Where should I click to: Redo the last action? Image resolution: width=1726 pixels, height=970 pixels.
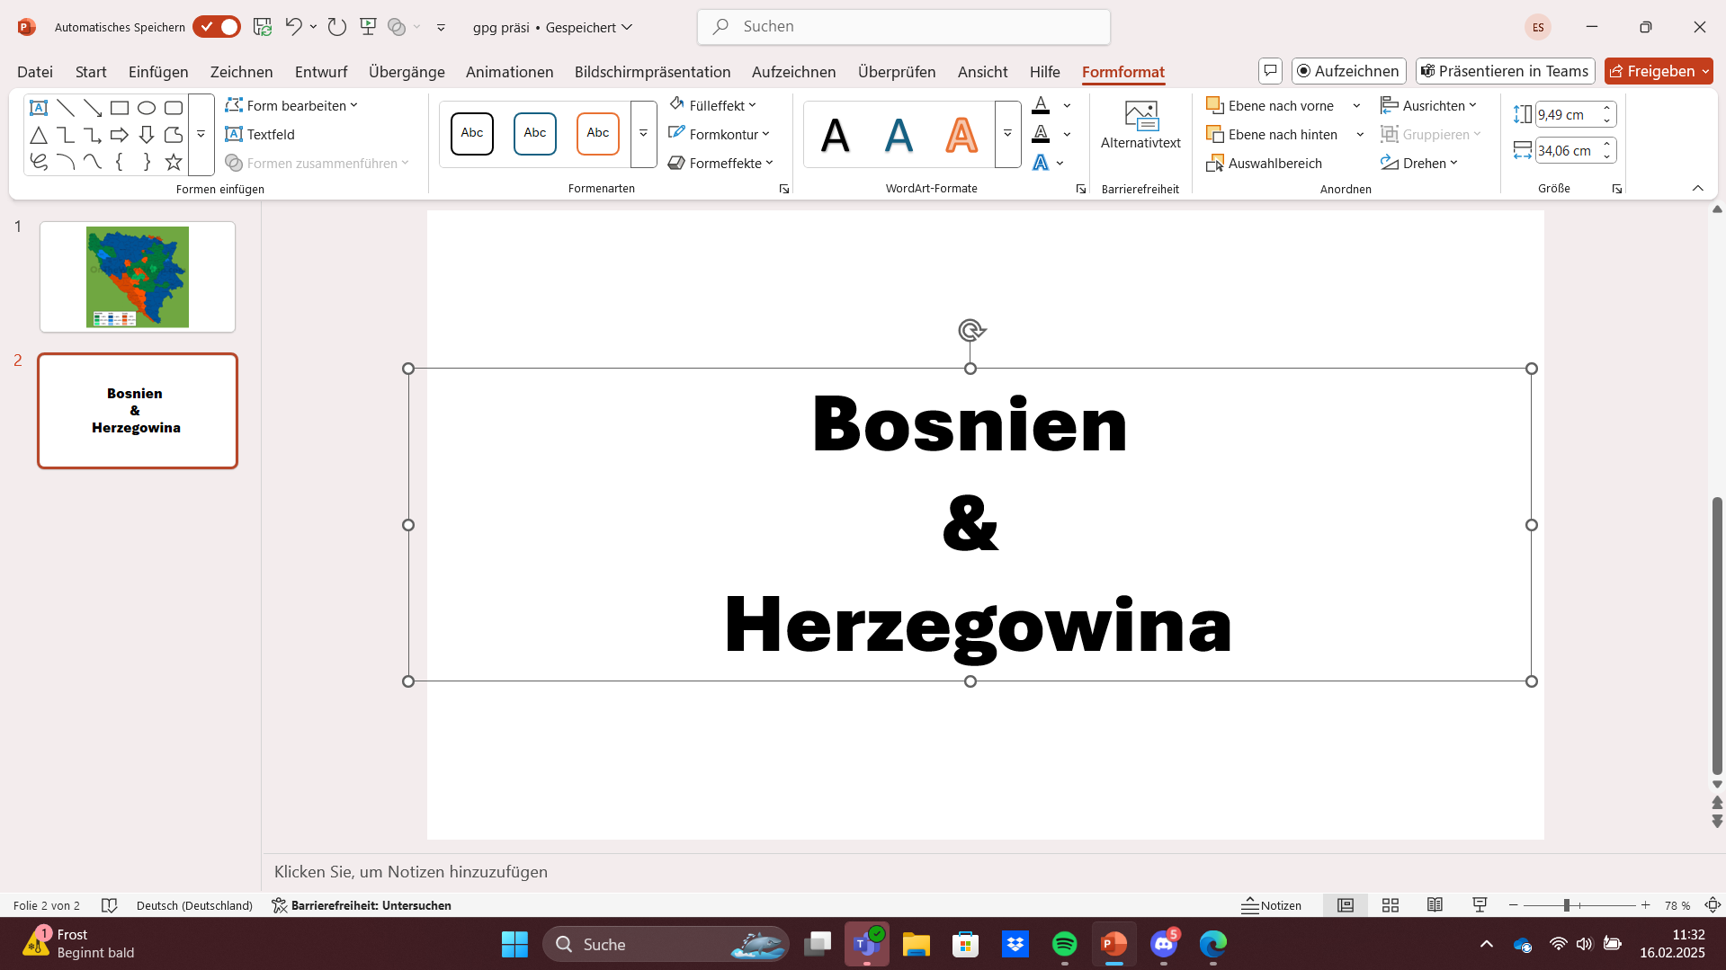[x=337, y=27]
